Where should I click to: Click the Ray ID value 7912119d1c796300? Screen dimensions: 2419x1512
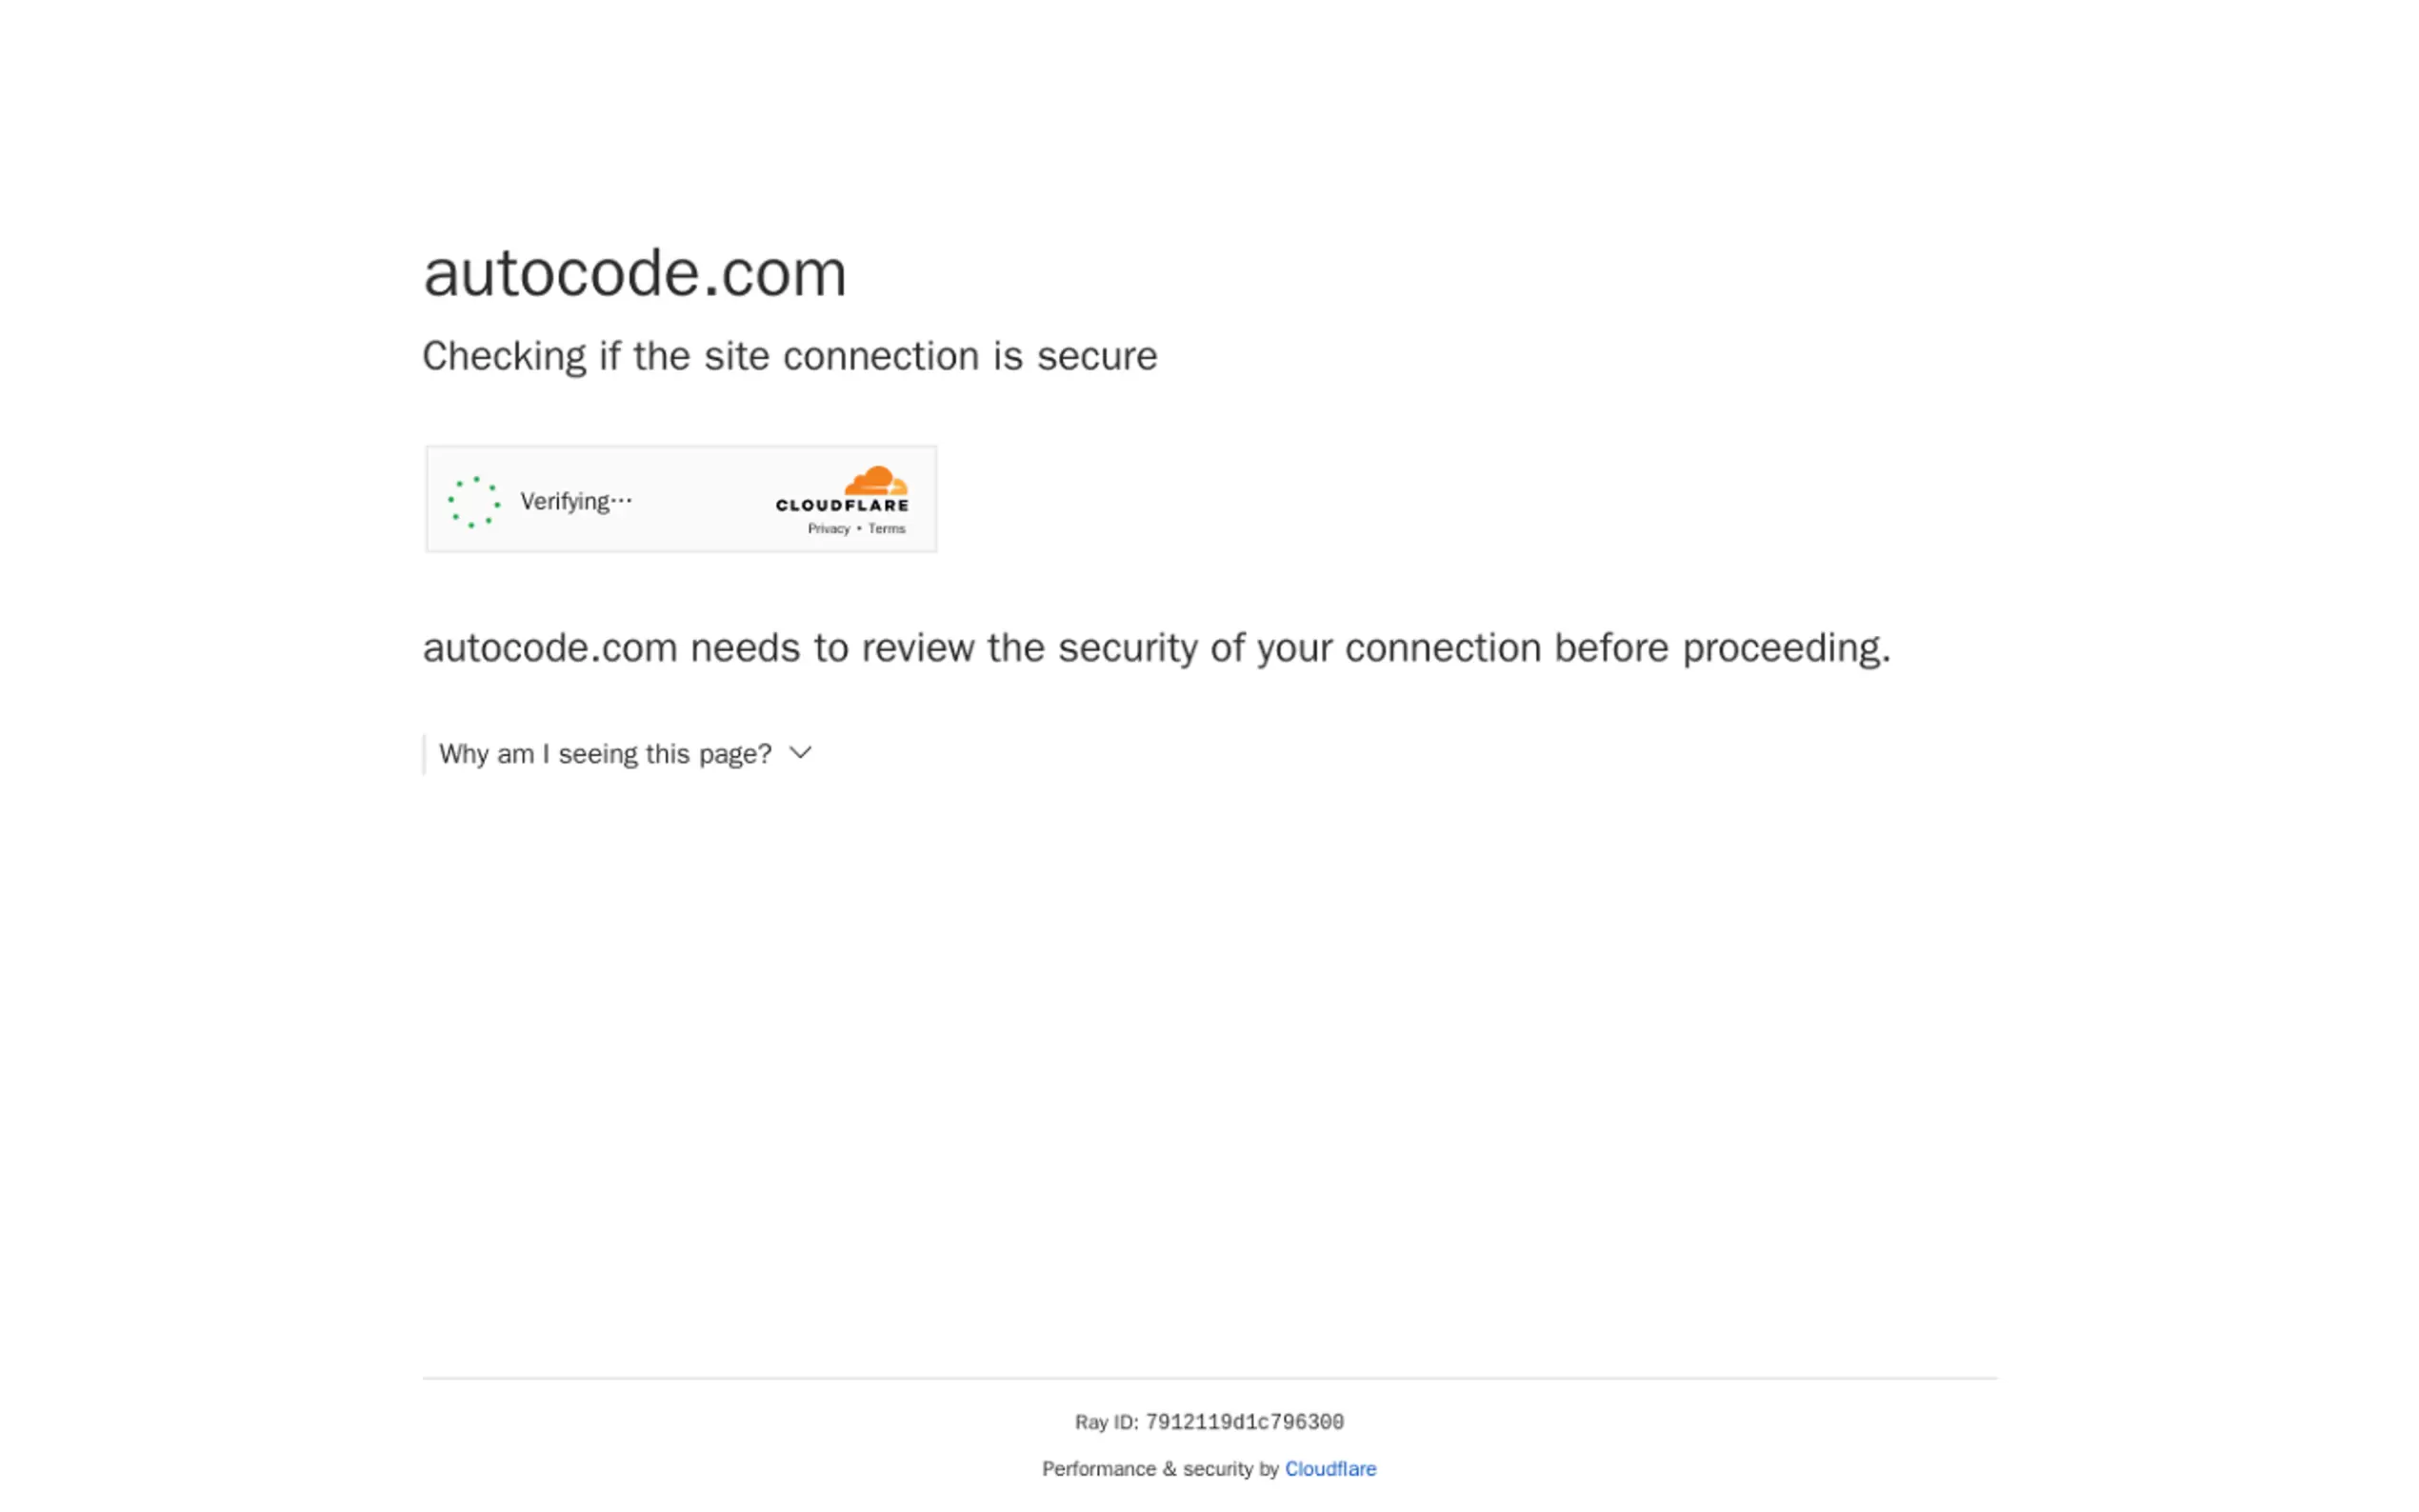1244,1422
